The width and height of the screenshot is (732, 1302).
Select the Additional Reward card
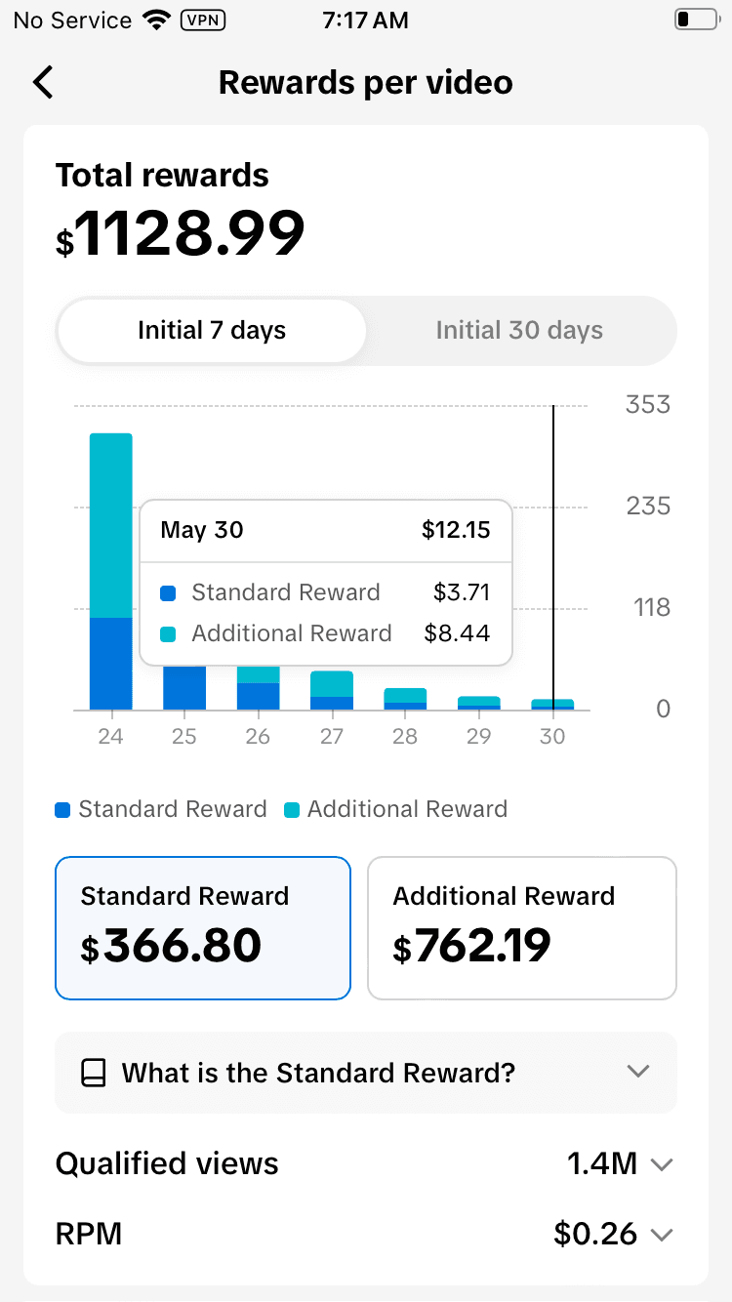pos(521,928)
